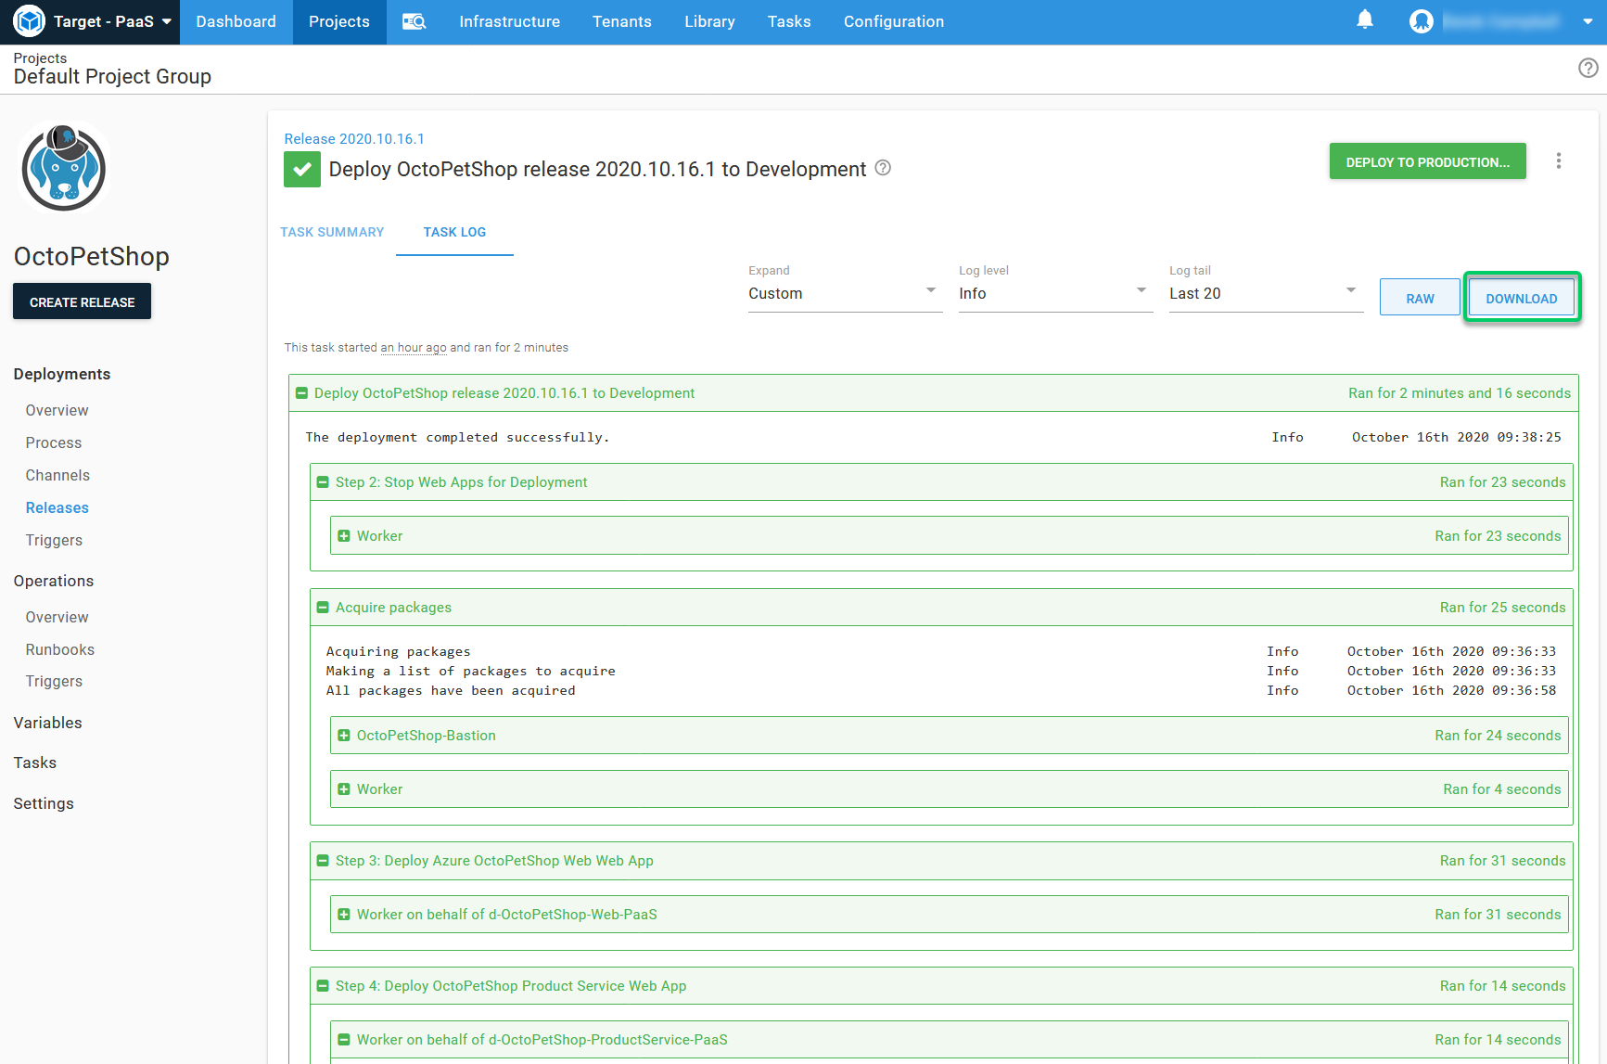Open the Log level dropdown

click(x=1054, y=293)
